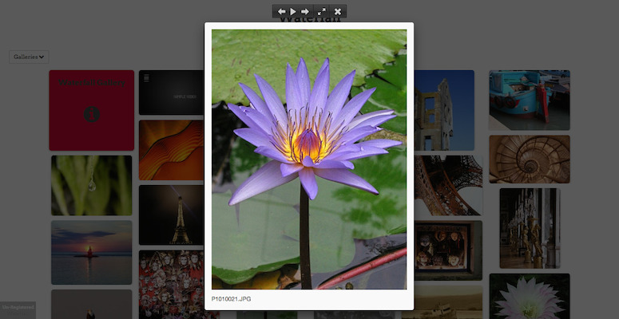Toggle fullscreen view of the lightbox

[322, 11]
